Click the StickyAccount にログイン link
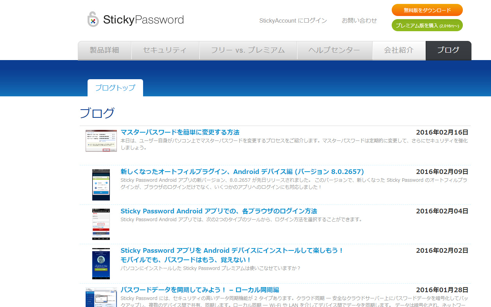Viewport: 491px width, 307px height. coord(293,21)
